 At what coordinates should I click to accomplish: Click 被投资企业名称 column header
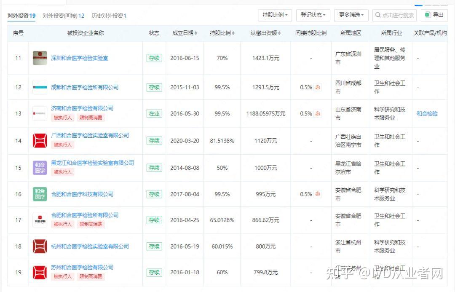85,33
